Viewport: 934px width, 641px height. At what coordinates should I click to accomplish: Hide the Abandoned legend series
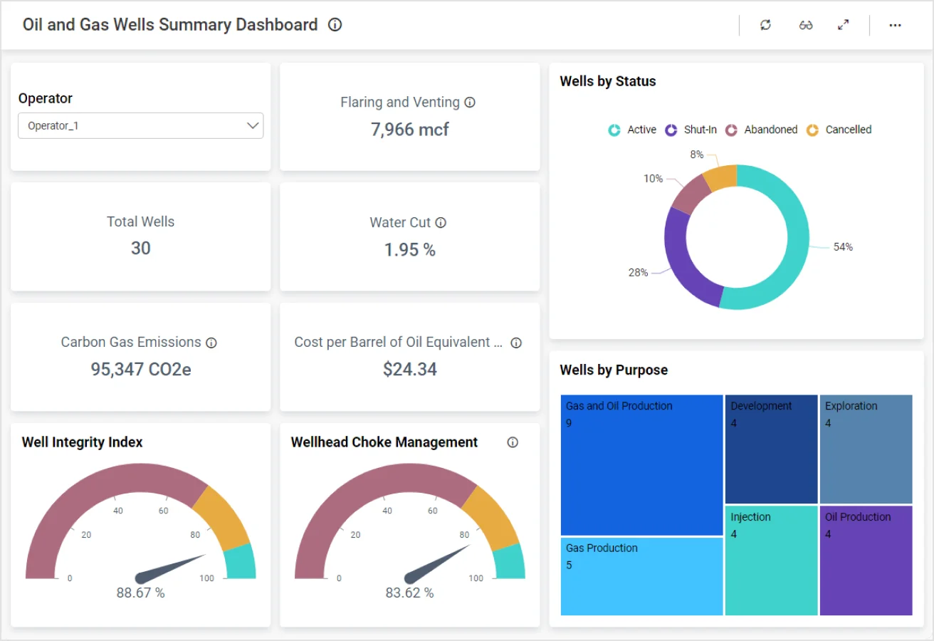pos(761,130)
